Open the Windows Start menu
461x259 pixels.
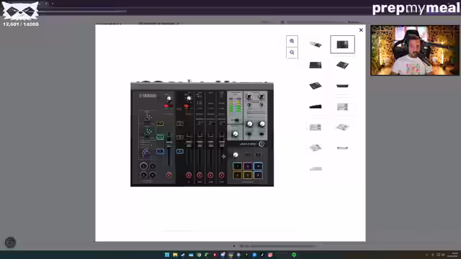[167, 255]
